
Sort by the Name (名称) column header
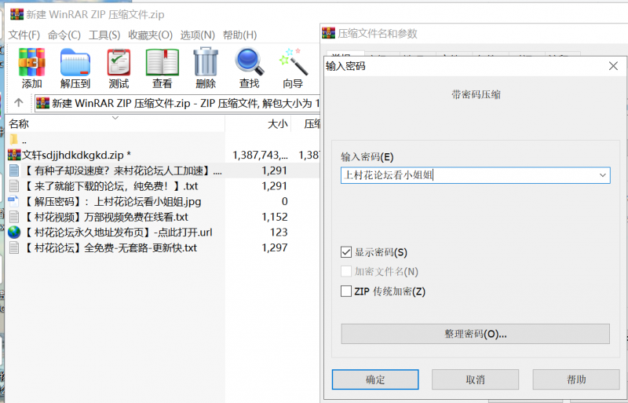(19, 123)
